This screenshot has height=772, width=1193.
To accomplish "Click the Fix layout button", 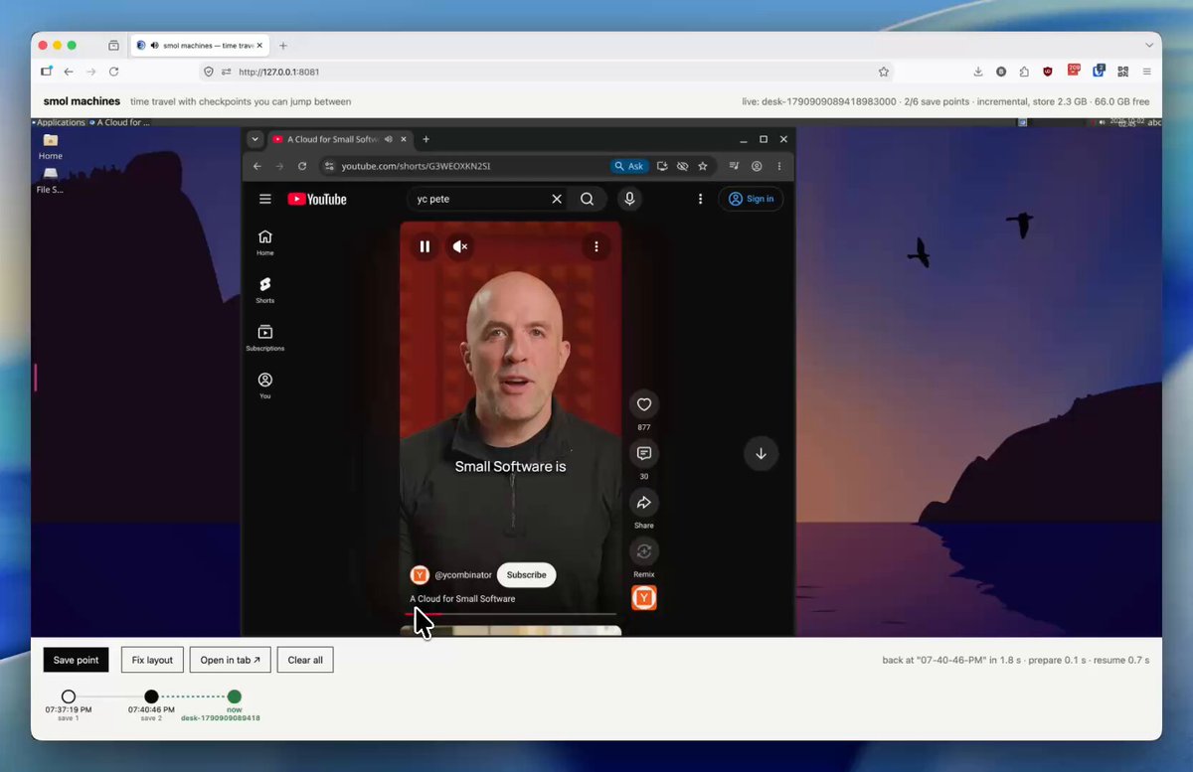I will (x=152, y=660).
